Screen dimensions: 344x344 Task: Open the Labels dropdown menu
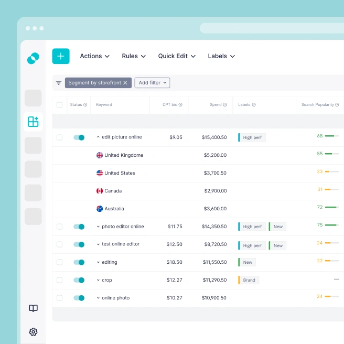pos(222,56)
